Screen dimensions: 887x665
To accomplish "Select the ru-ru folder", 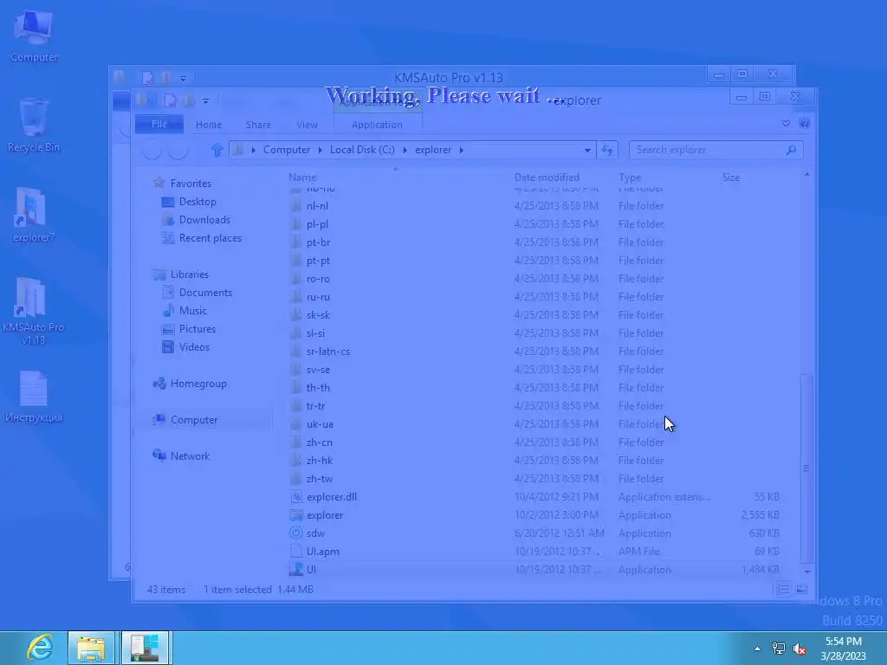I will (x=317, y=297).
